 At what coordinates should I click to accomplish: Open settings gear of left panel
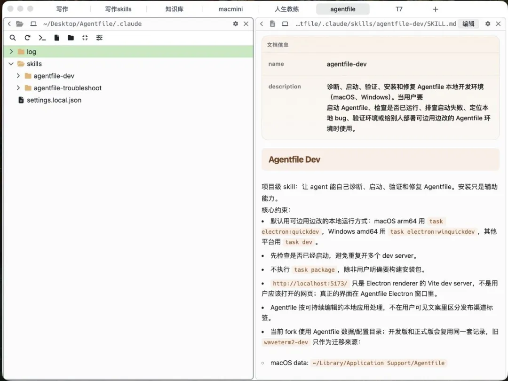pos(236,24)
